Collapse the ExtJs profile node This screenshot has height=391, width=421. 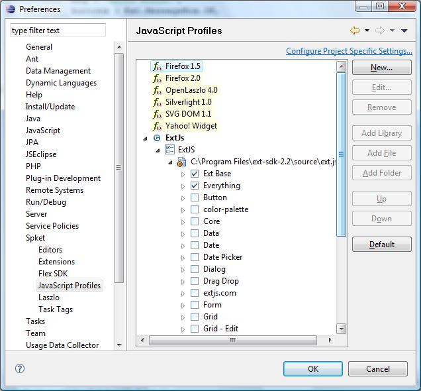coord(145,139)
